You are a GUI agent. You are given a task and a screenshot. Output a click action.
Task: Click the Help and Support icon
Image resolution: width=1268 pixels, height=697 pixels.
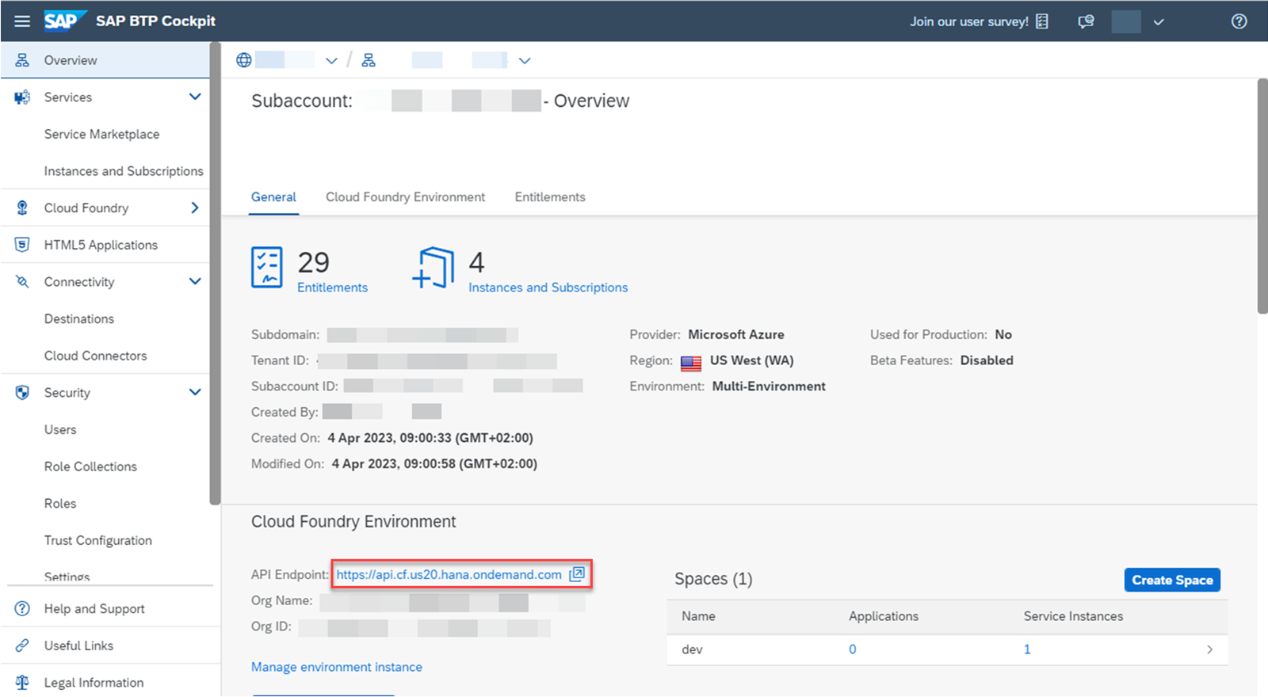[22, 608]
